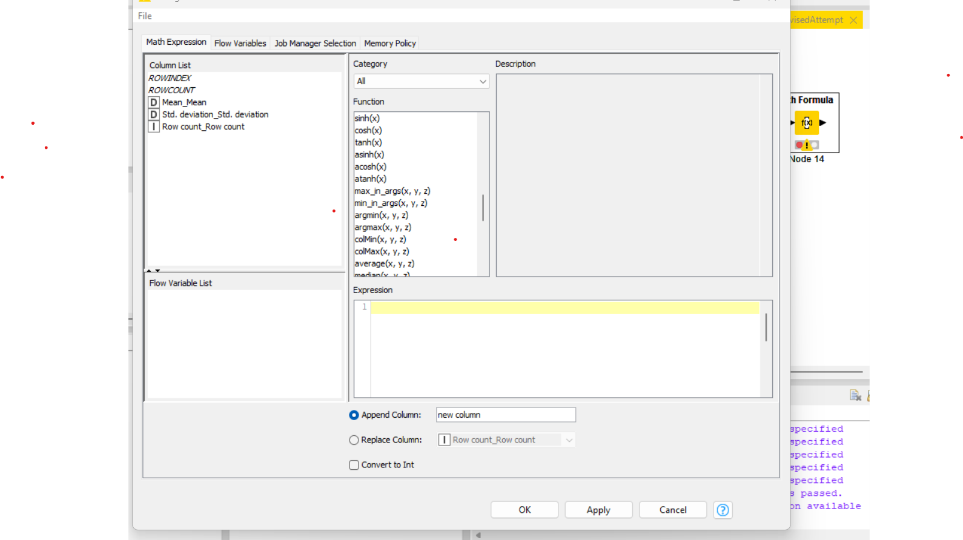Click the D type icon beside Std. deviation
Screen dimensions: 963x540
(x=154, y=114)
